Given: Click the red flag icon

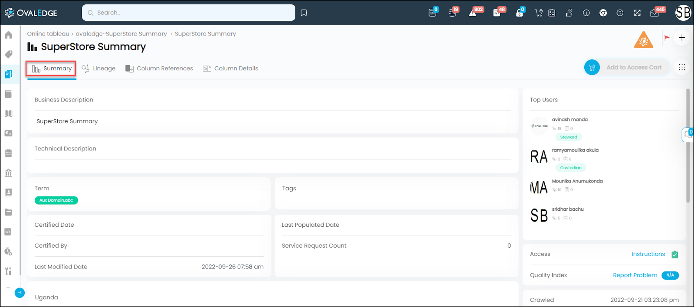Looking at the screenshot, I should tap(667, 38).
